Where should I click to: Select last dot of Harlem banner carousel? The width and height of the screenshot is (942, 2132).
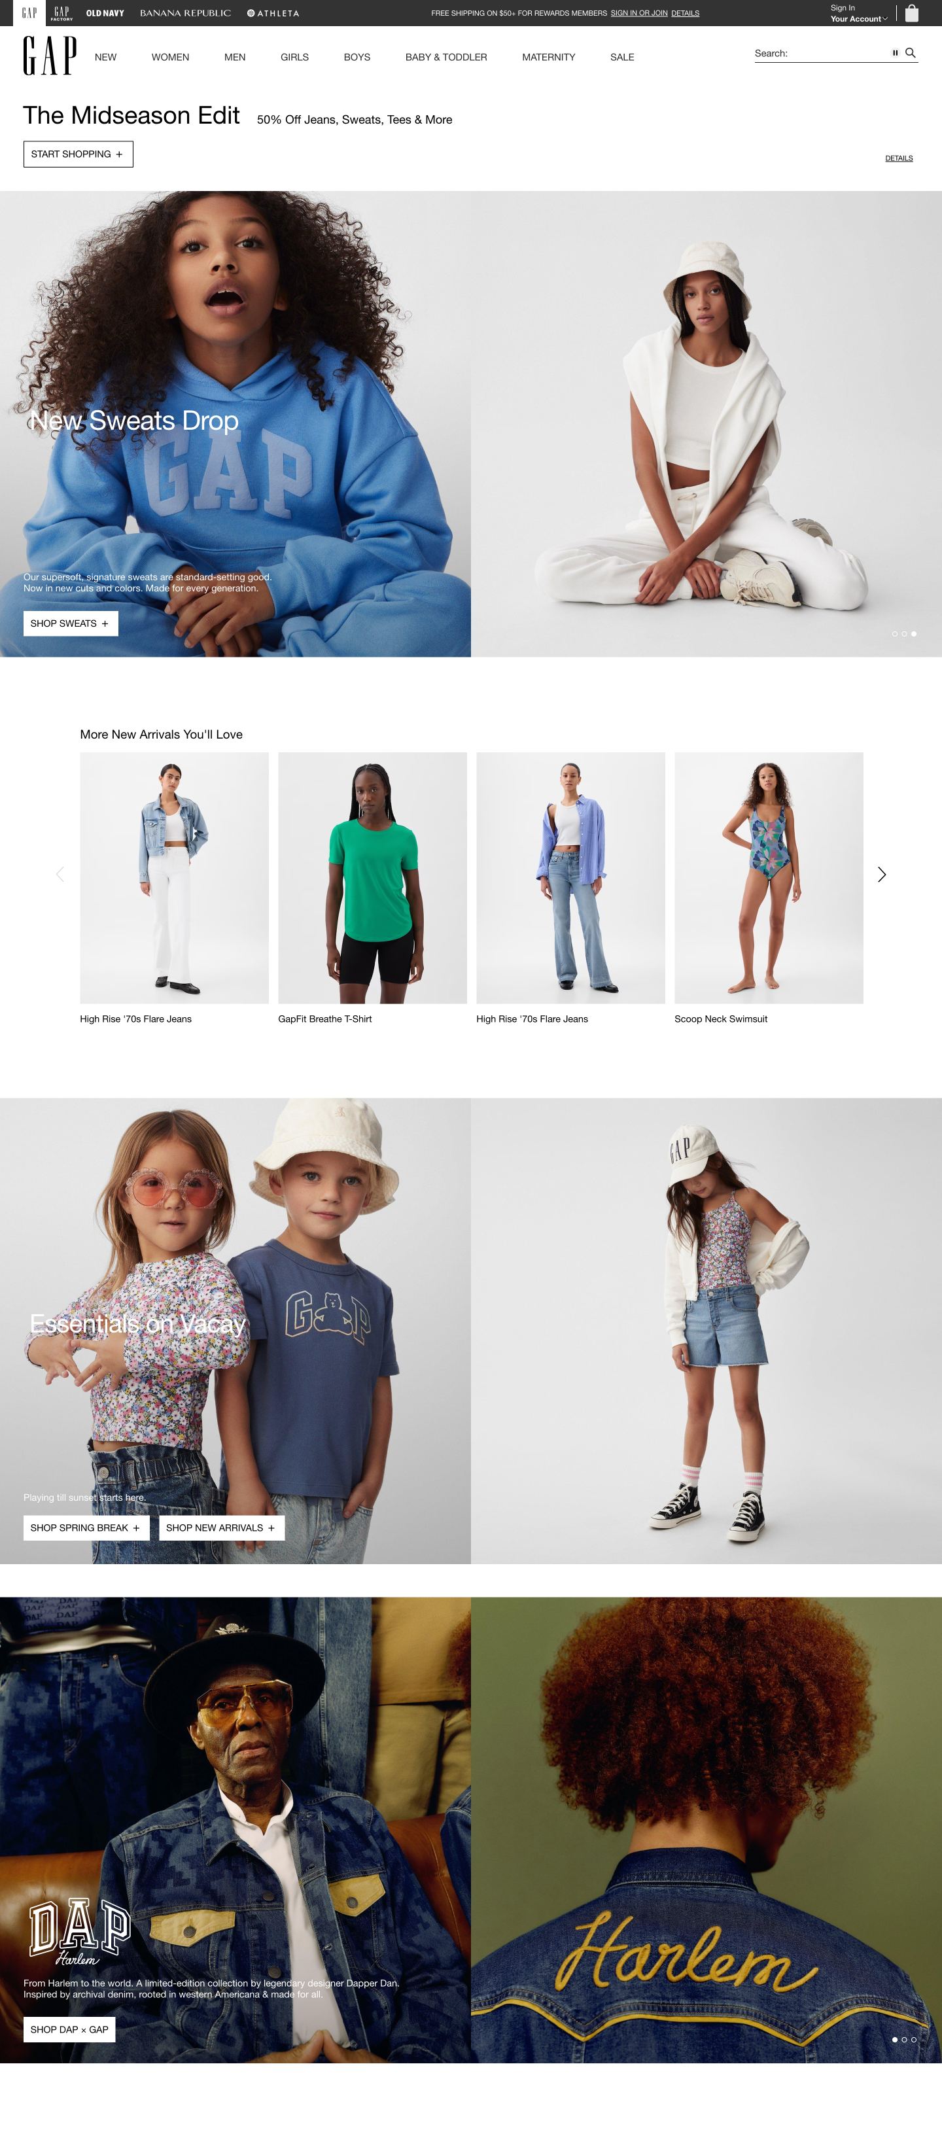click(914, 2039)
